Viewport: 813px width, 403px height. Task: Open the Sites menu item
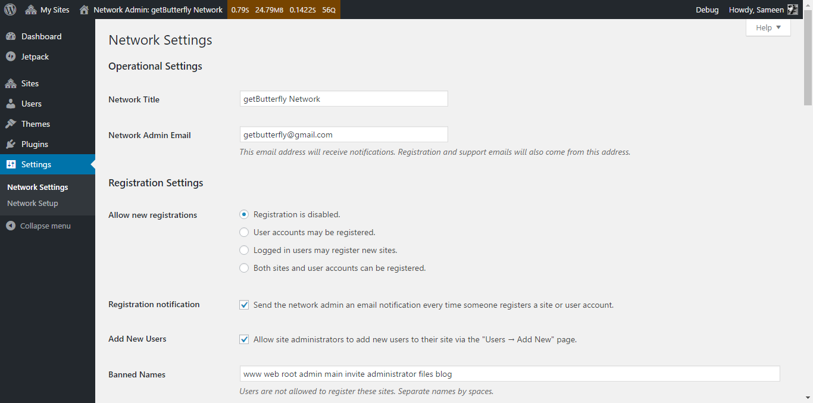click(30, 83)
